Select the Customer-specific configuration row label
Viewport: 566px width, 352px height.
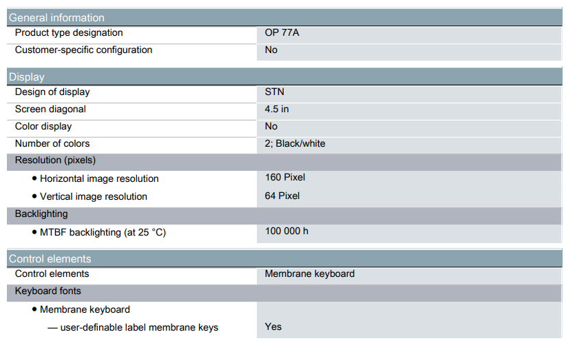point(83,50)
